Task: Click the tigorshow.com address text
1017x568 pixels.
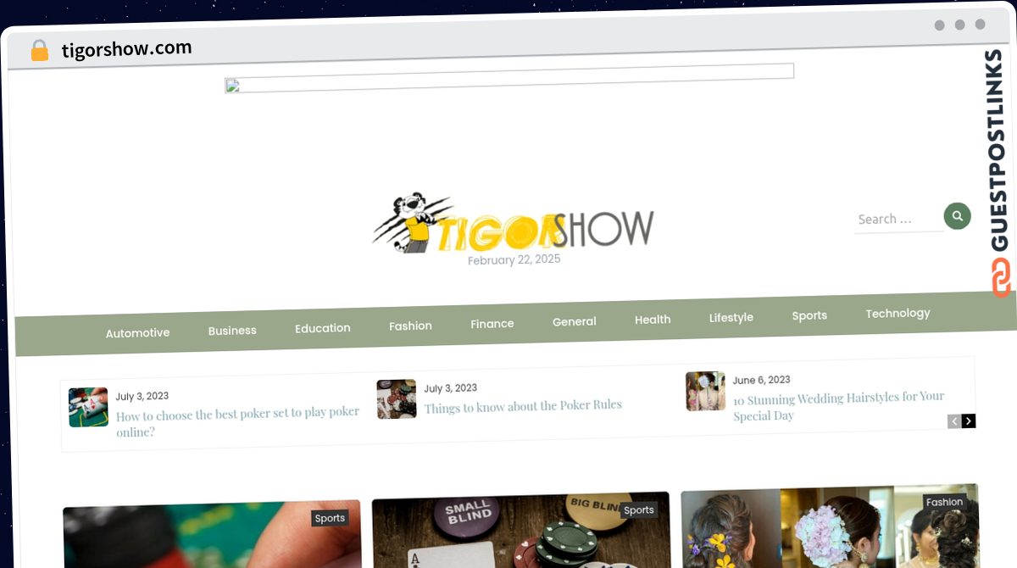Action: point(127,49)
